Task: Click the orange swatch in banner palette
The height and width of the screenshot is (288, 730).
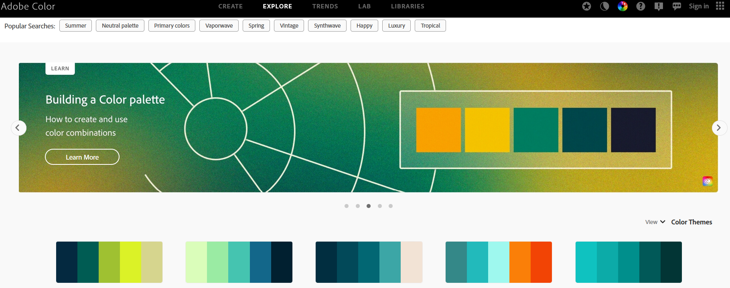Action: [x=438, y=130]
